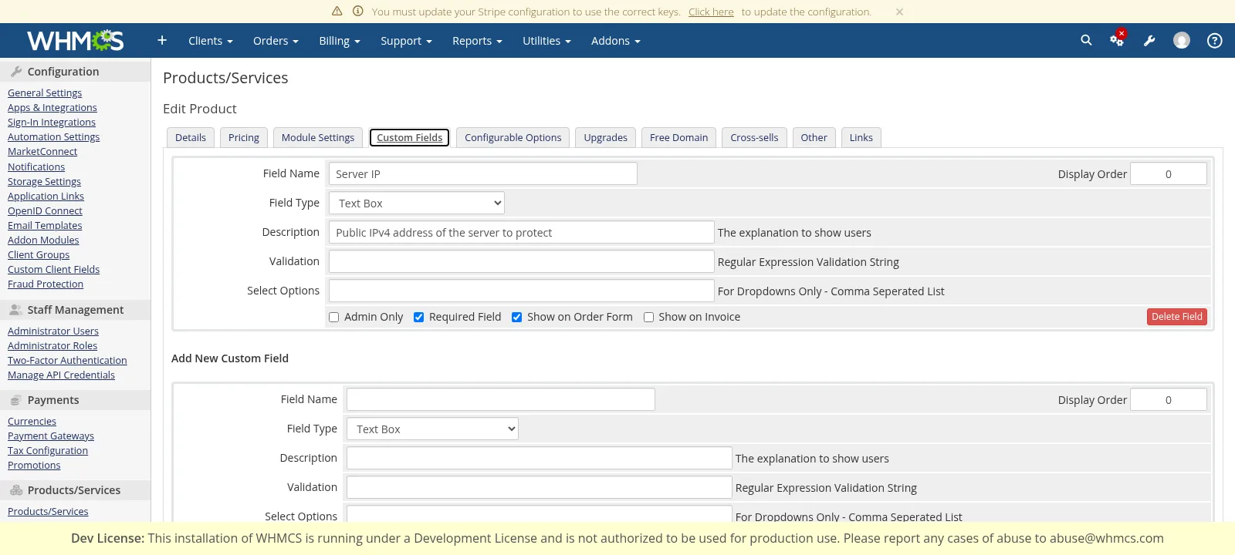The width and height of the screenshot is (1235, 555).
Task: Open the help question mark icon
Action: 1214,40
